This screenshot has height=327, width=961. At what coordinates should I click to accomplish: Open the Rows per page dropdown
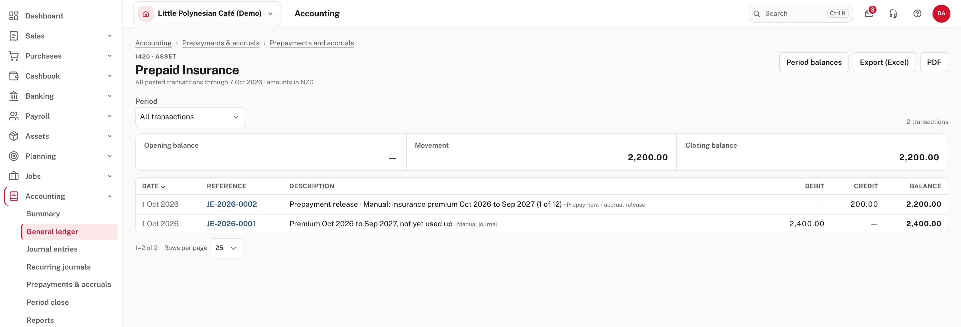(227, 248)
